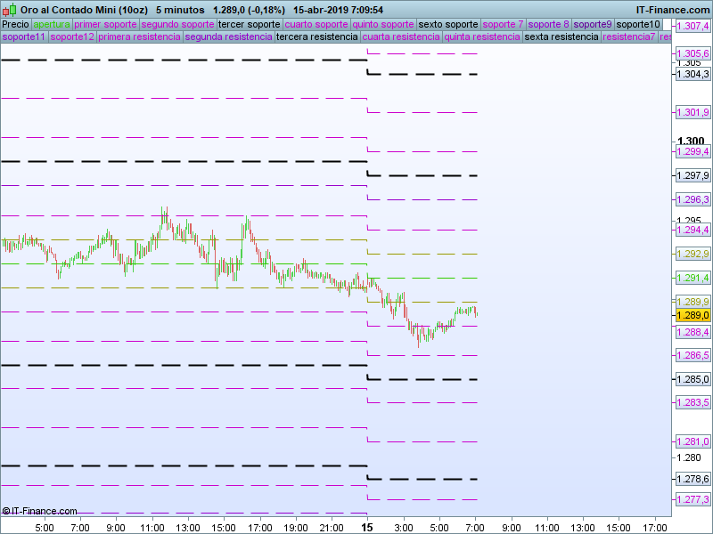Click the green 1.291,4 price axis label
713x534 pixels.
tap(693, 279)
